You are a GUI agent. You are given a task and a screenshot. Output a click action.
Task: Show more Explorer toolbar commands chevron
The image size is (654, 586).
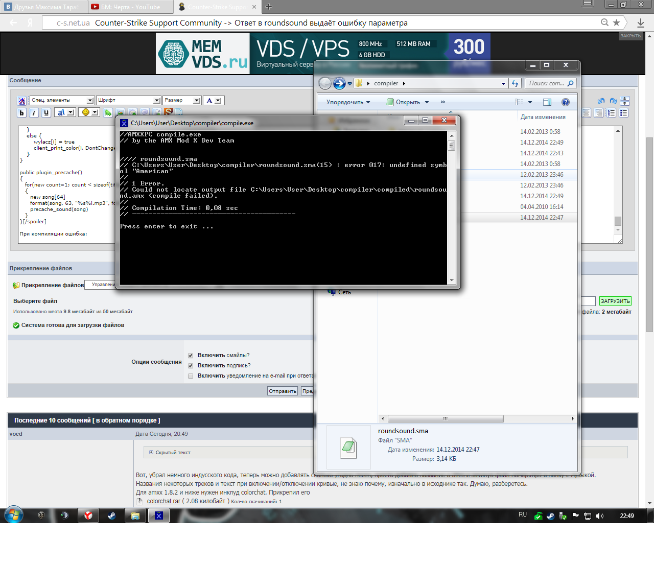coord(443,102)
